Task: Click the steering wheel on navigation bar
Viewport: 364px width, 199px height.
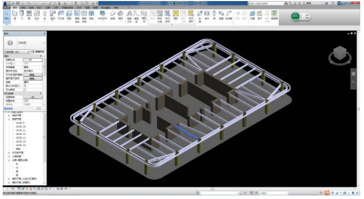Action: tap(353, 74)
